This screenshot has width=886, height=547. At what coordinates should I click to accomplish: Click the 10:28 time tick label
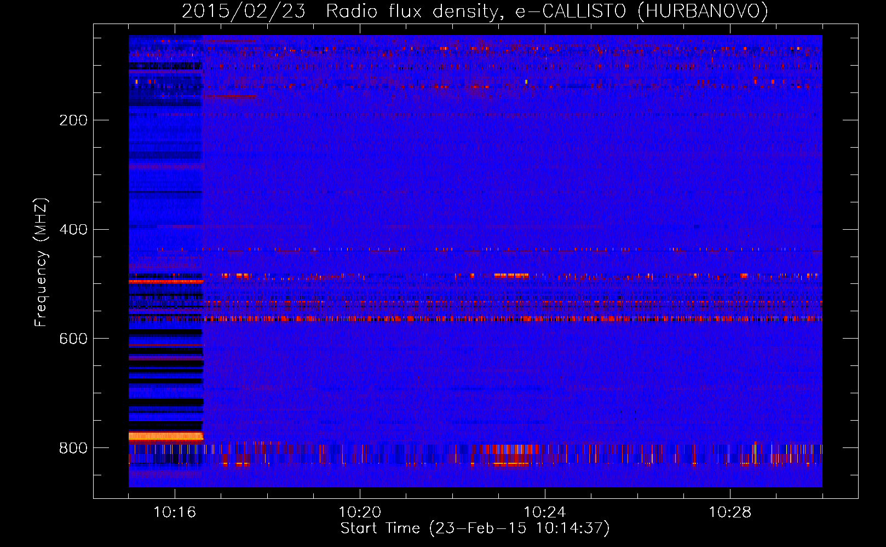click(730, 513)
